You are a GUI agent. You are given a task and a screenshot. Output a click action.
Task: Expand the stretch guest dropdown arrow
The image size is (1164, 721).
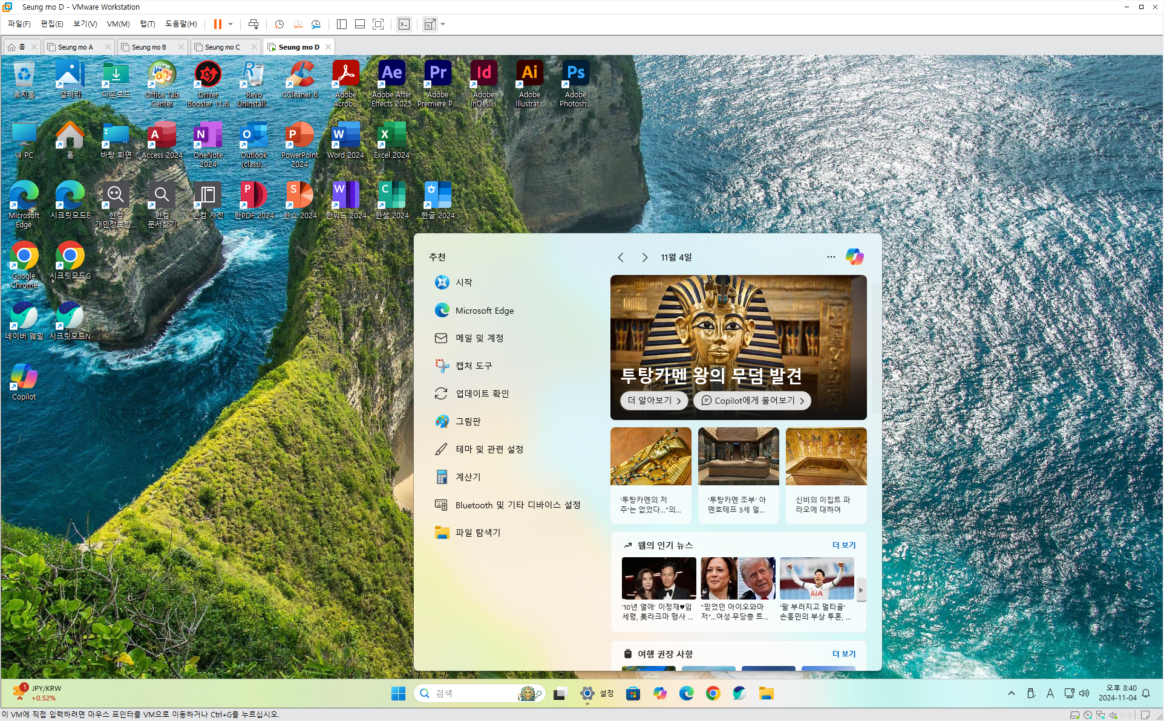tap(443, 24)
